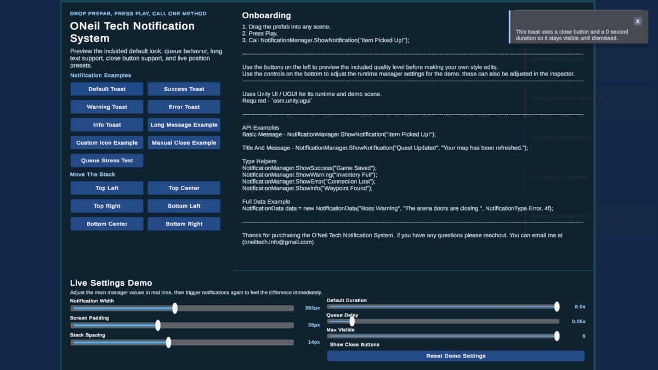Show an Info Toast notification
This screenshot has width=658, height=370.
pos(107,124)
